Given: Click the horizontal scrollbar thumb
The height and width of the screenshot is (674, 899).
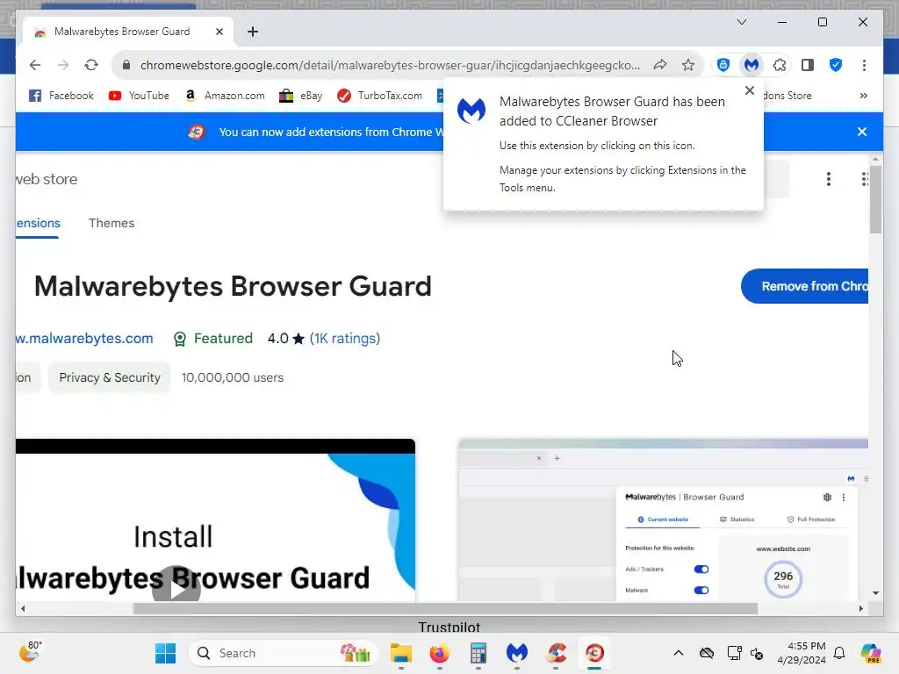Looking at the screenshot, I should (x=445, y=609).
